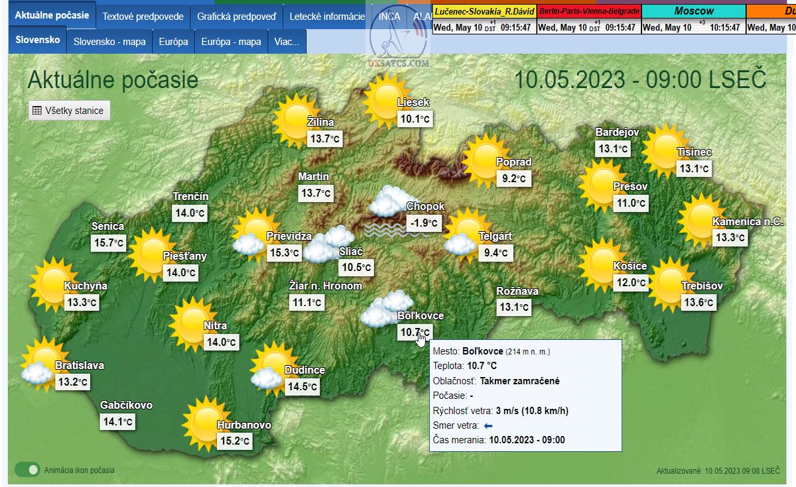Select the Európa - mapa subtab
Viewport: 796px width, 487px height.
pyautogui.click(x=231, y=41)
